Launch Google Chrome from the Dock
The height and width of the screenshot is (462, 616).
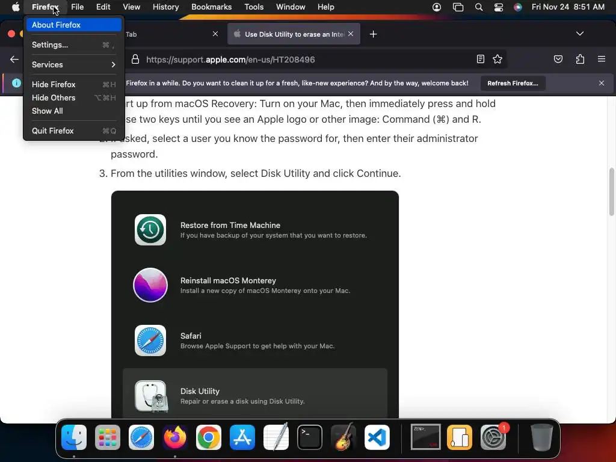pyautogui.click(x=209, y=437)
